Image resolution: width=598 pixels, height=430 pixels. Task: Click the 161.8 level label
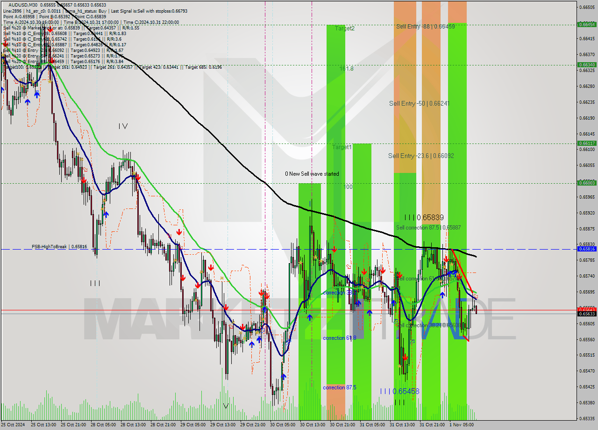(x=346, y=68)
